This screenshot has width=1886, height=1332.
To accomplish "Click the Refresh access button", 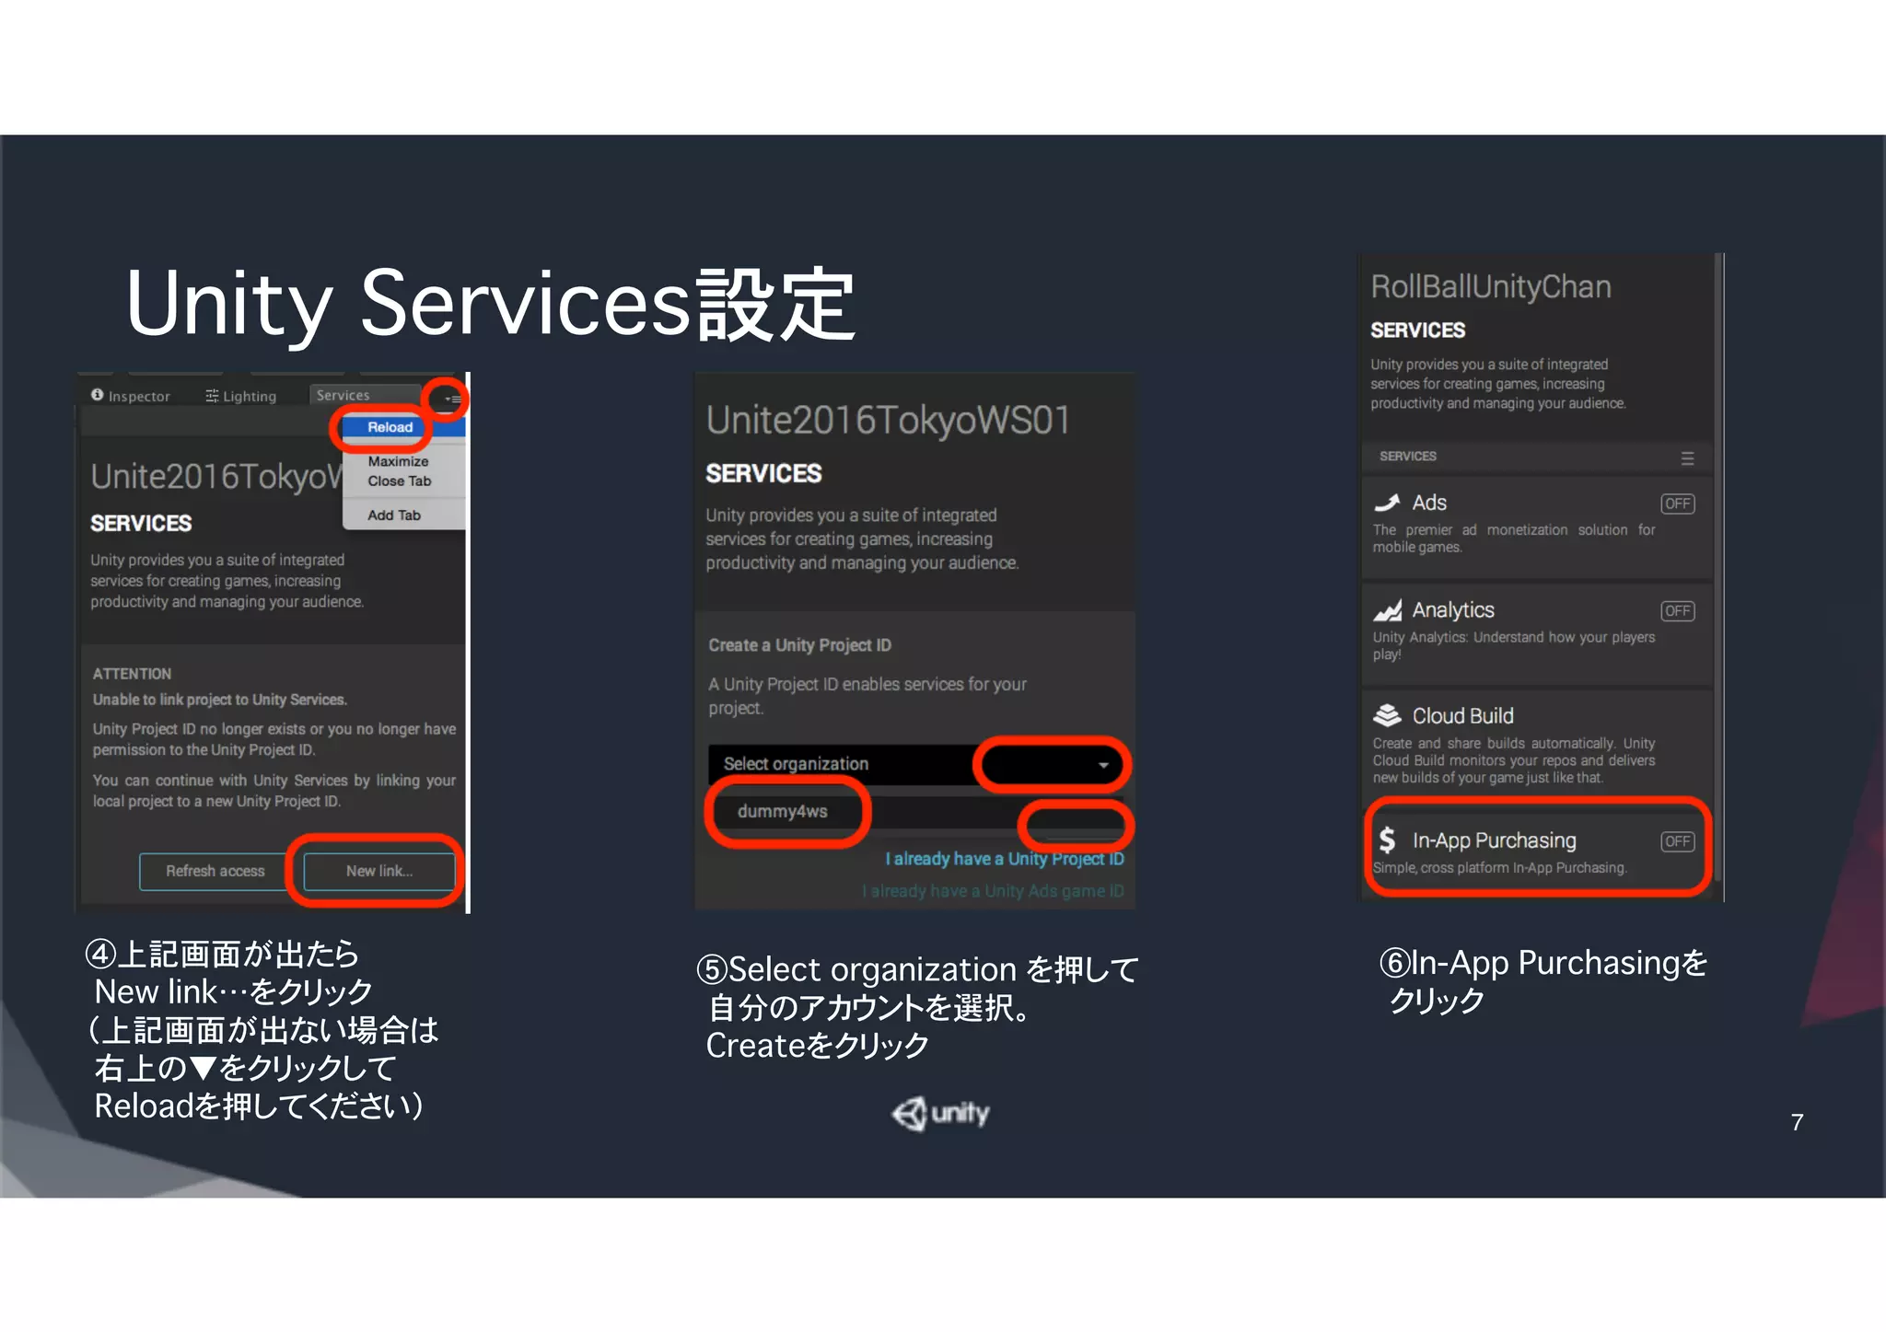I will coord(215,871).
